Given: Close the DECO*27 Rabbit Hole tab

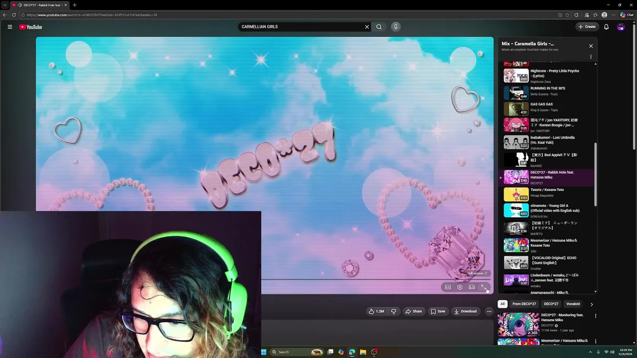Looking at the screenshot, I should coord(66,5).
